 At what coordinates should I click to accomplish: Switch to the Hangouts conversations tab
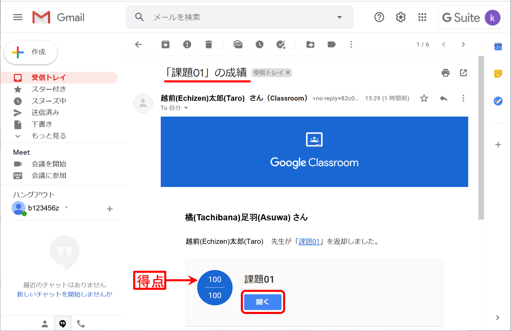click(63, 324)
